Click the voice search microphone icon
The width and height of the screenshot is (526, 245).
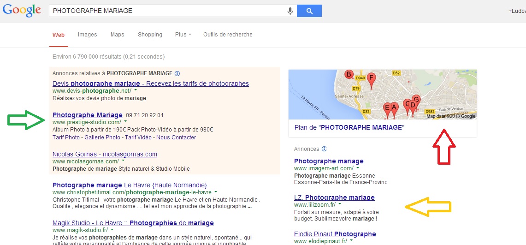click(290, 11)
